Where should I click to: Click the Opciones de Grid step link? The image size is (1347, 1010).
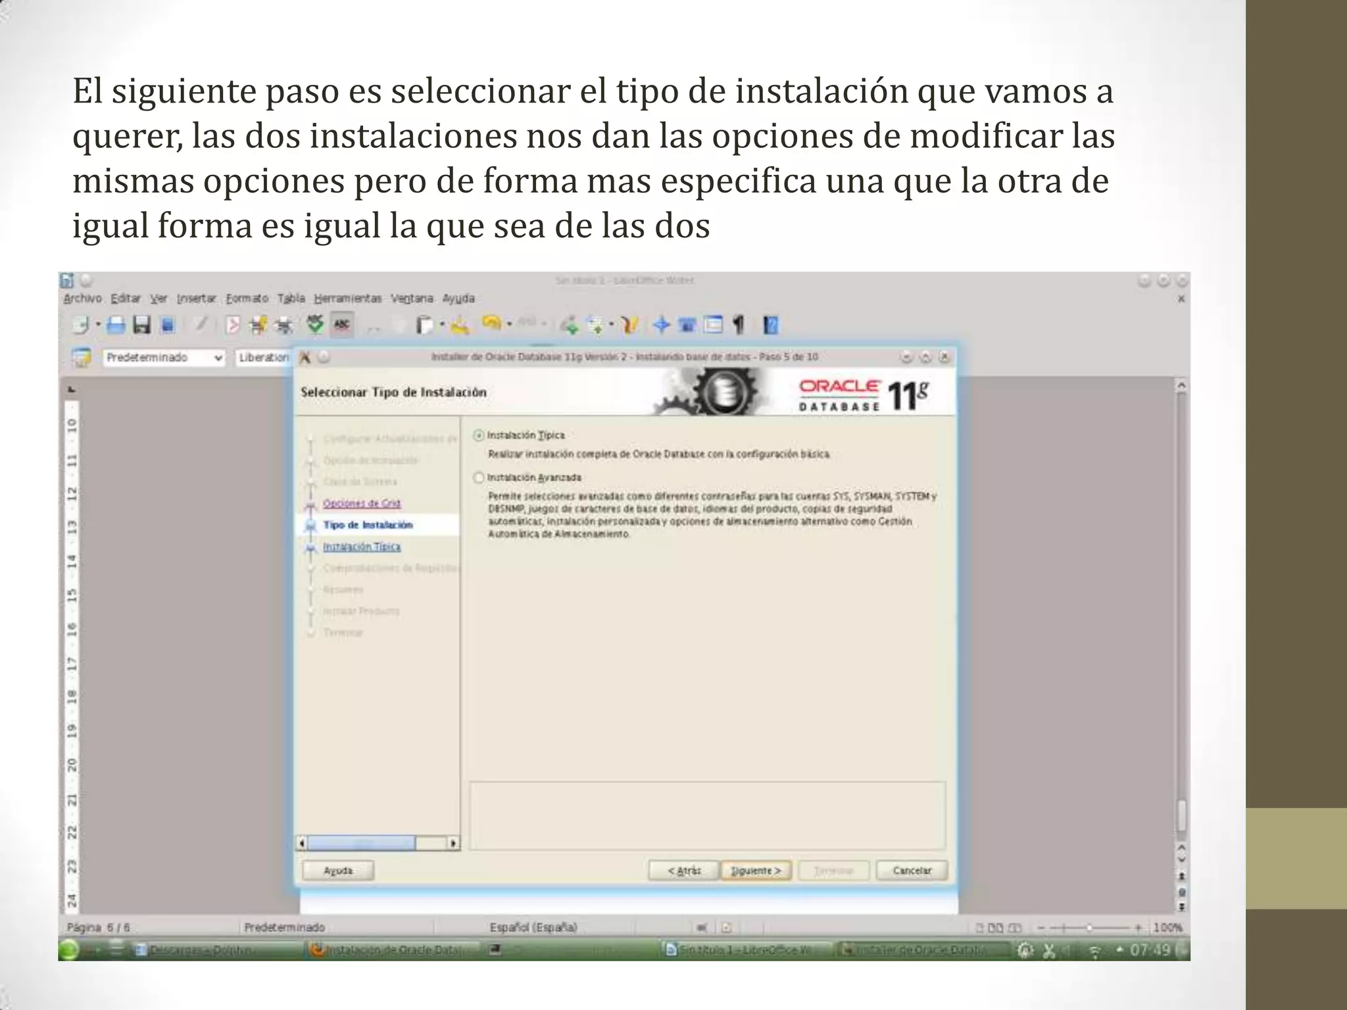[362, 504]
